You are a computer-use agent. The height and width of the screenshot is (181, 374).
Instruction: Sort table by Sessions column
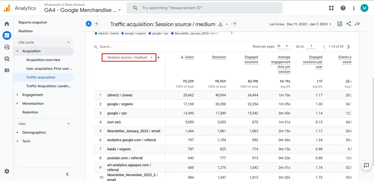pyautogui.click(x=219, y=57)
